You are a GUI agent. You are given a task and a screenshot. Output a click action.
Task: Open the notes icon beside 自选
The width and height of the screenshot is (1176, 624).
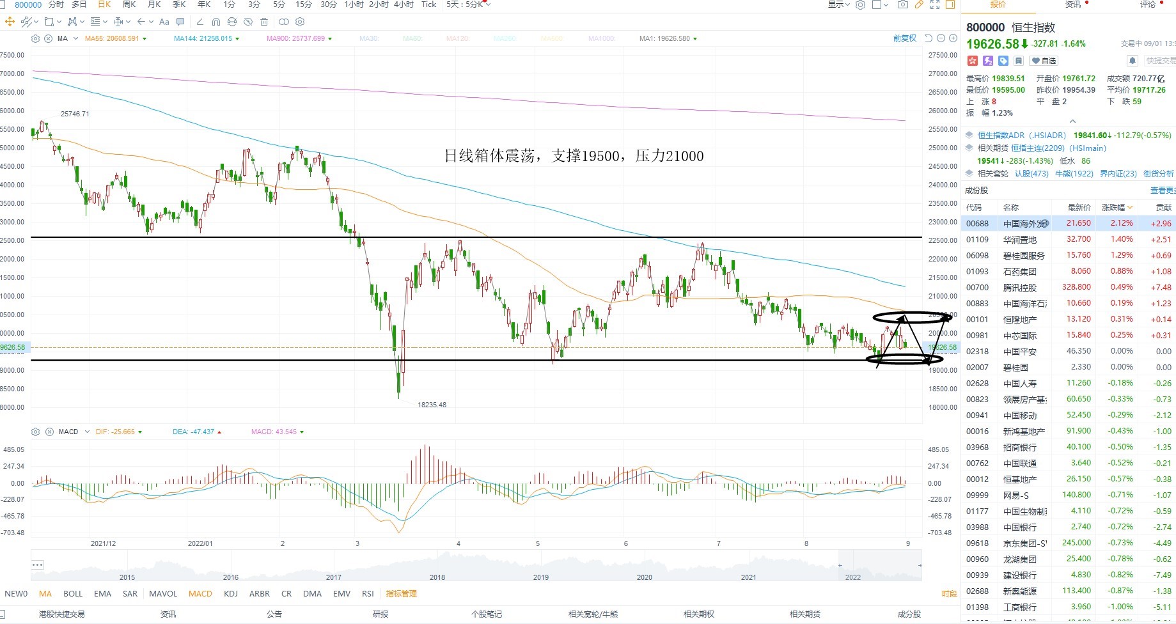click(1019, 61)
